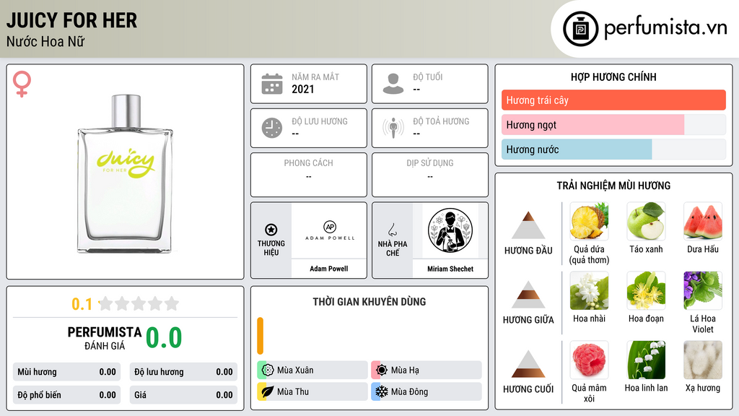Click the raspberry note image
Image resolution: width=739 pixels, height=416 pixels.
point(589,360)
